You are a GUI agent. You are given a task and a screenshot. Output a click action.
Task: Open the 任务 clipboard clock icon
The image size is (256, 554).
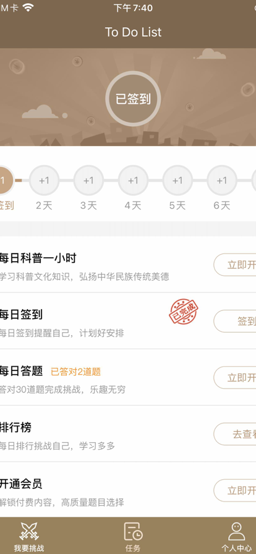[134, 531]
